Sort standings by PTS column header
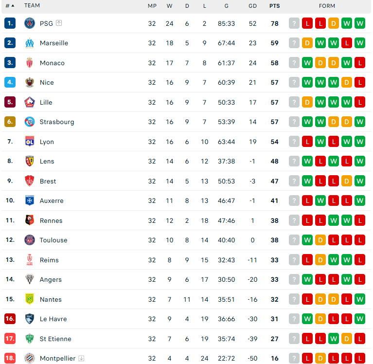 [274, 6]
